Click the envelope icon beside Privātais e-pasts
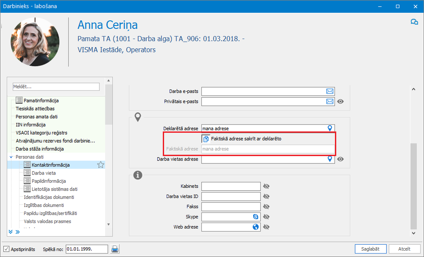The height and width of the screenshot is (257, 424). point(330,102)
